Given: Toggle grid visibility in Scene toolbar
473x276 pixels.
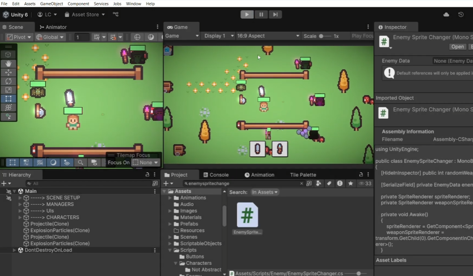Looking at the screenshot, I should click(x=97, y=37).
